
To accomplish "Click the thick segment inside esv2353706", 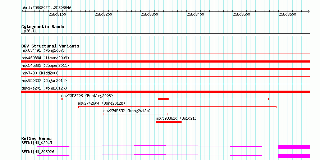I will pos(163,99).
